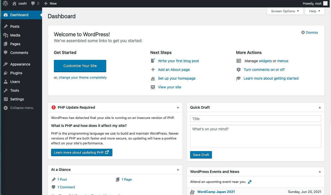Collapse the PHP Update Required panel
This screenshot has width=331, height=195.
click(x=178, y=107)
